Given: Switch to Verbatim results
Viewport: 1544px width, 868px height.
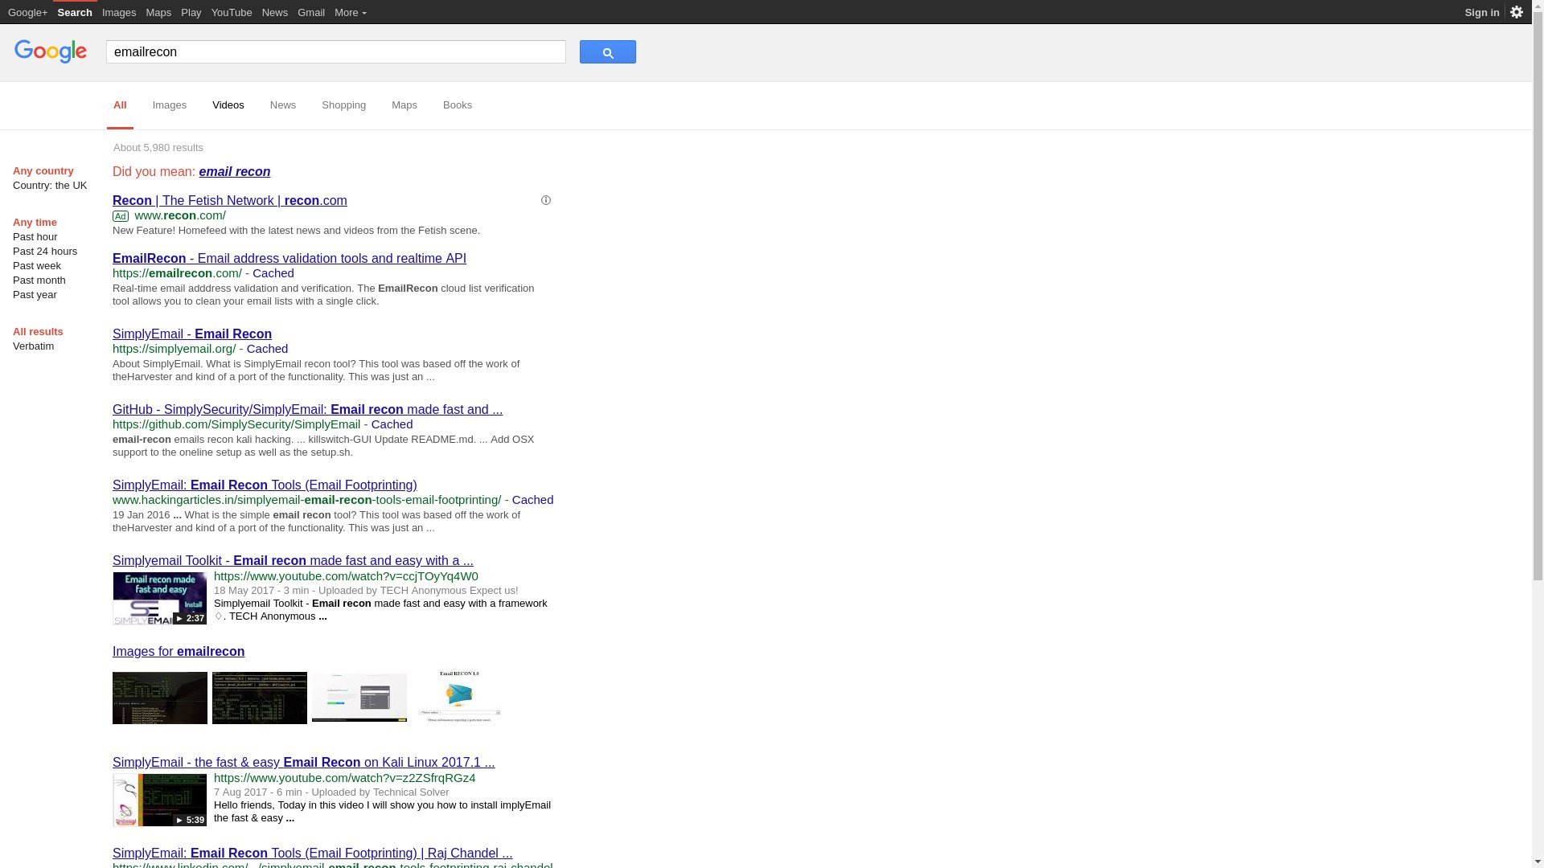Looking at the screenshot, I should pyautogui.click(x=34, y=346).
